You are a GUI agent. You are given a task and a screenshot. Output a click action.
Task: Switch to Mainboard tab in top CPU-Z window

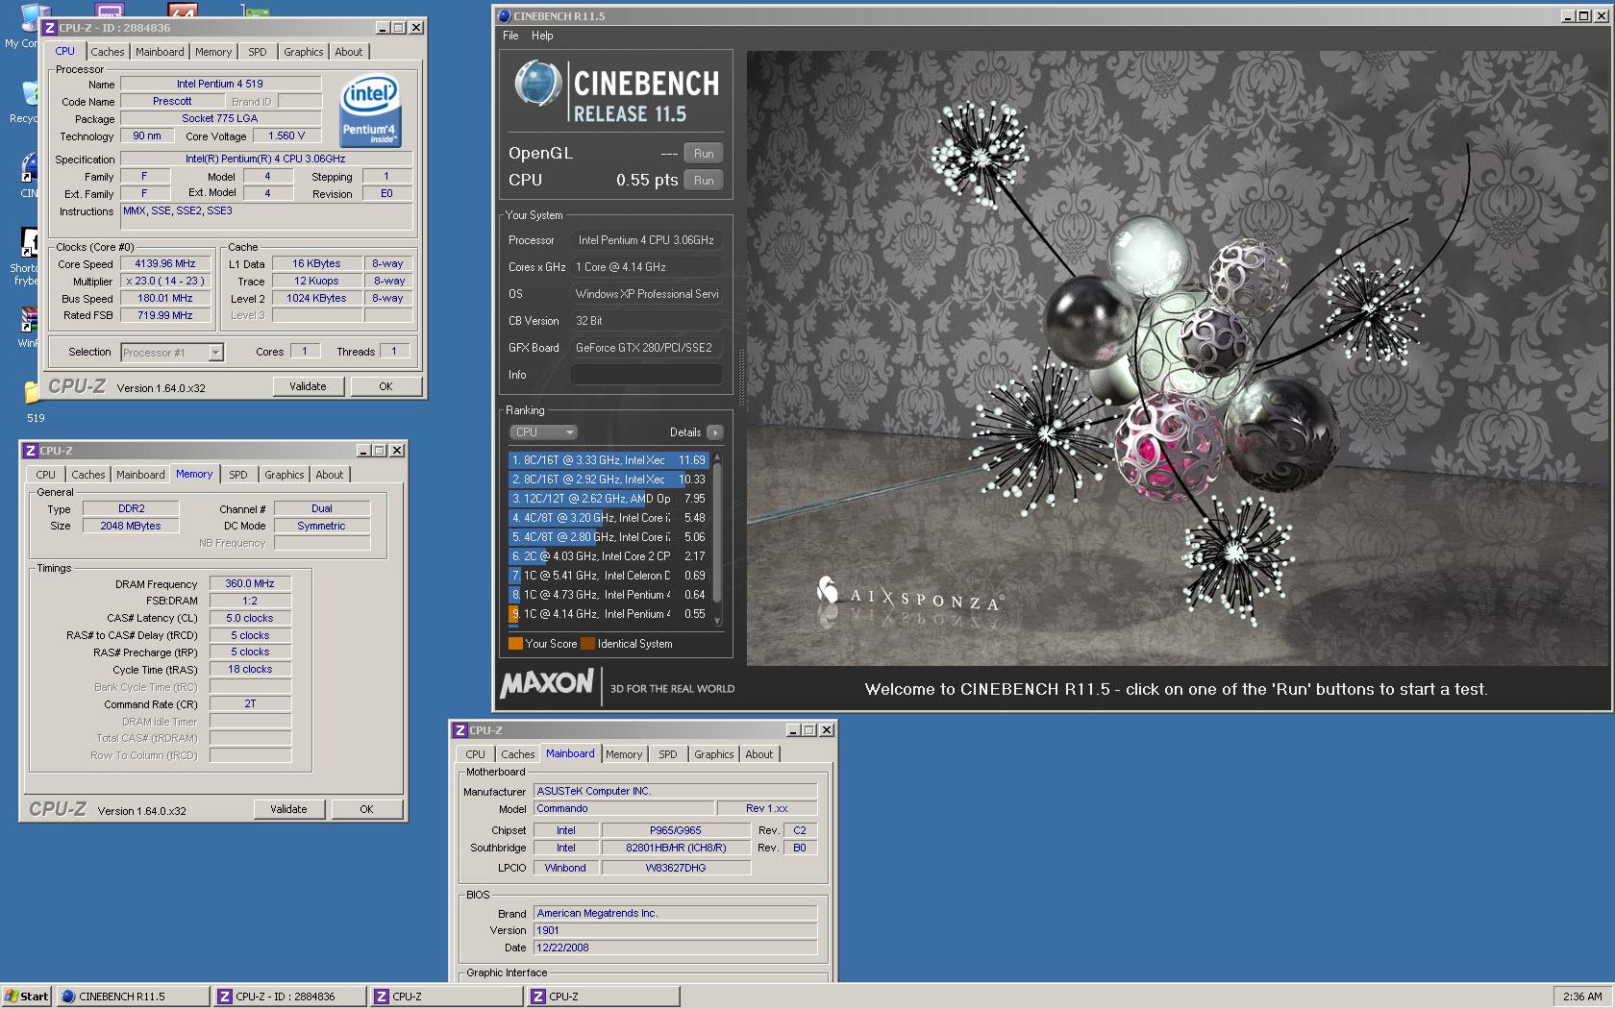(160, 52)
